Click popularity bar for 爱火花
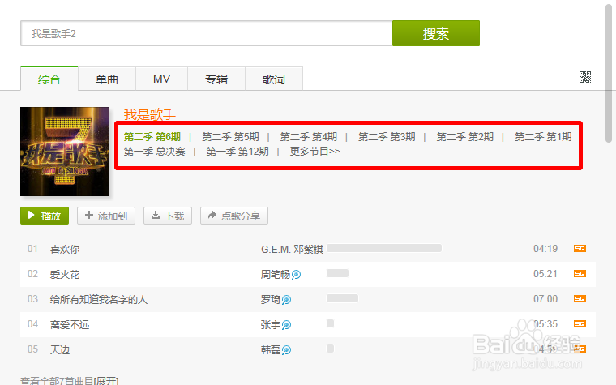The image size is (616, 385). click(x=337, y=273)
